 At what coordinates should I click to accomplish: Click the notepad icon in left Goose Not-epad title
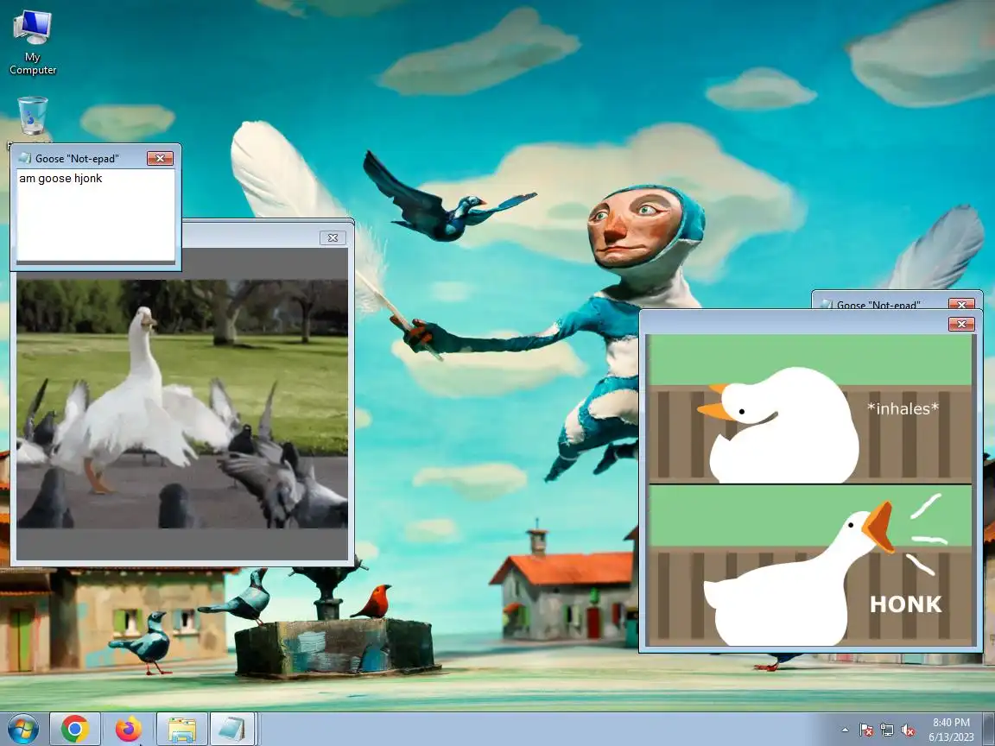[25, 158]
